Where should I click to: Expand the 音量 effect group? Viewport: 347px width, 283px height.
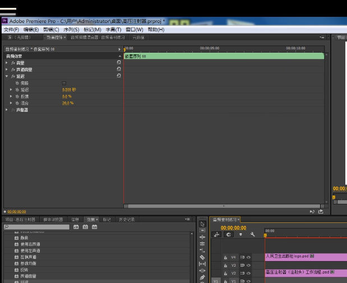pos(7,63)
